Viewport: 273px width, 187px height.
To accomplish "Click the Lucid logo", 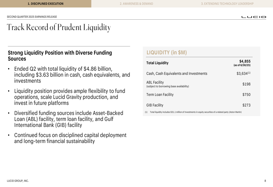I will tap(254, 17).
